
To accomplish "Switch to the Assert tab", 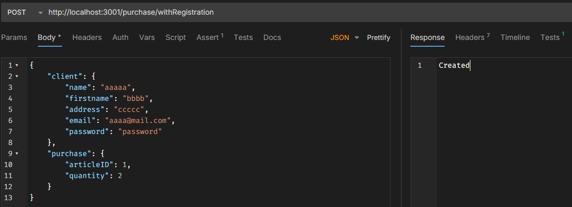I will [210, 37].
